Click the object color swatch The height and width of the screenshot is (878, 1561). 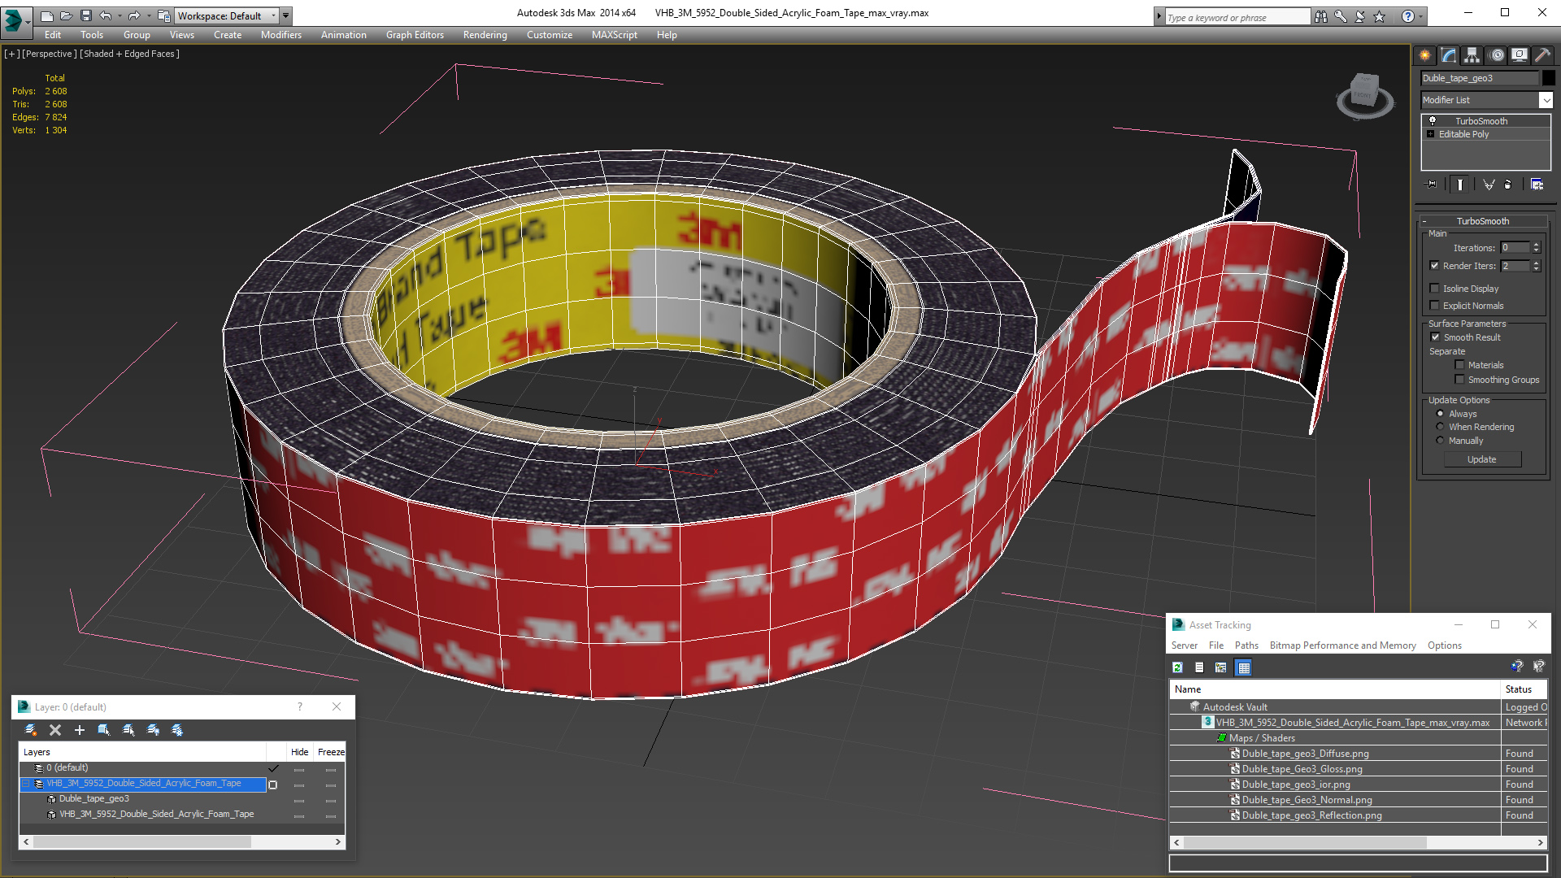[1549, 78]
